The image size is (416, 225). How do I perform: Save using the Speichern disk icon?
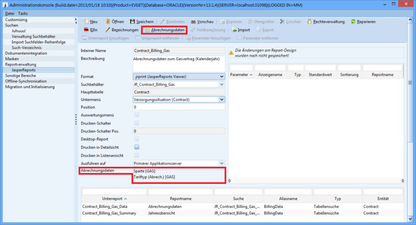(x=133, y=22)
